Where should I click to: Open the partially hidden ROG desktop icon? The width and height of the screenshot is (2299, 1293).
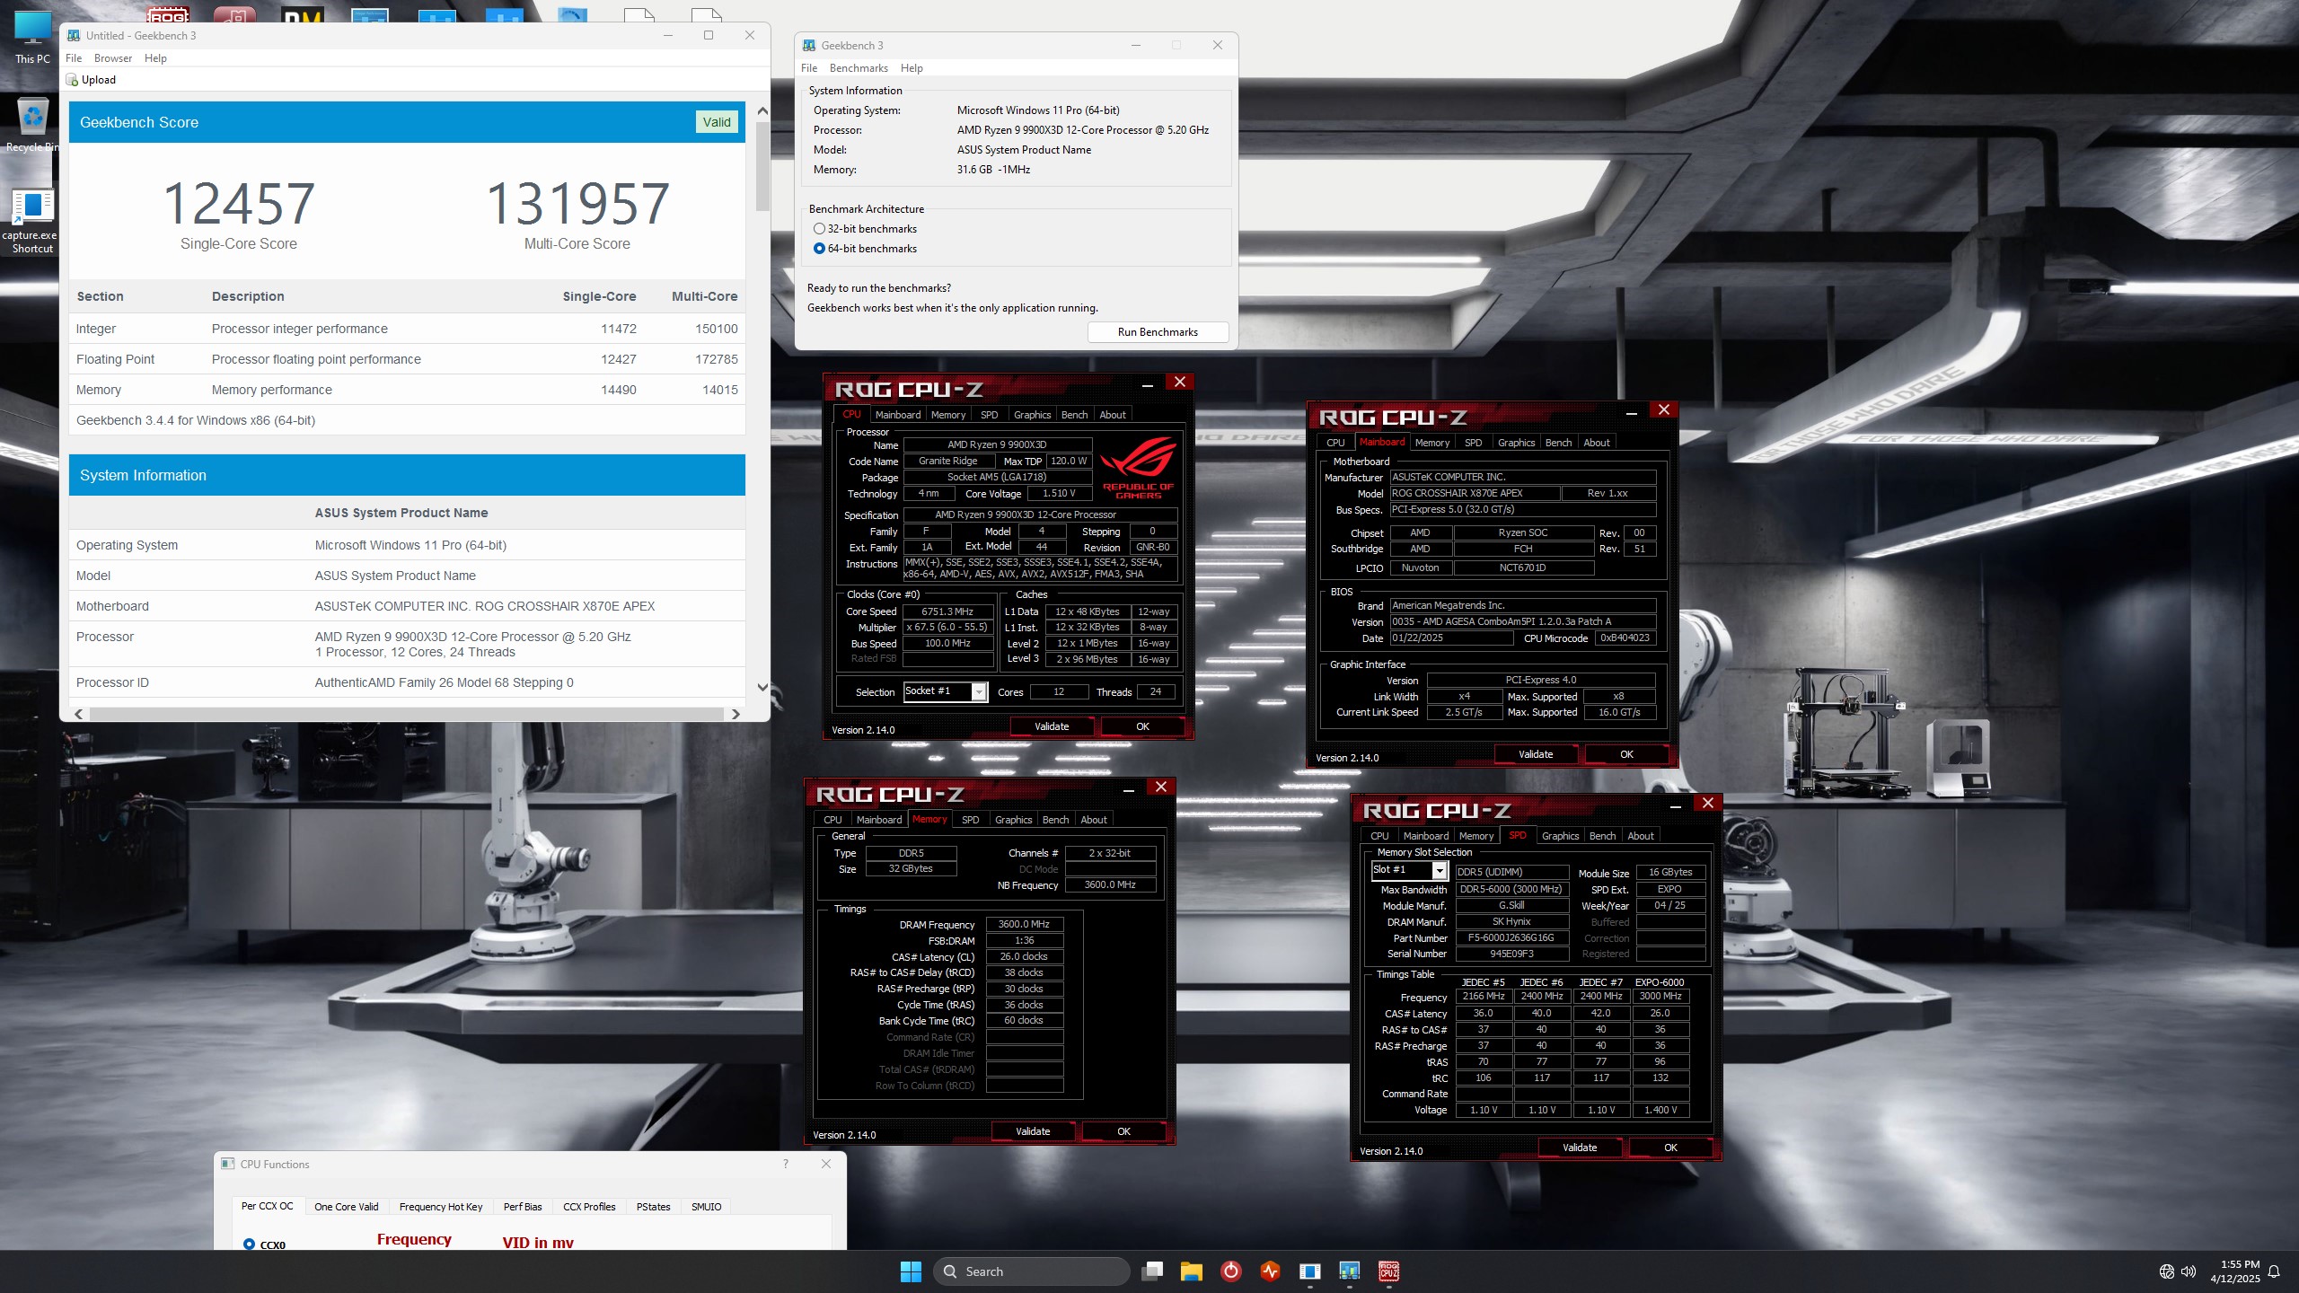168,14
